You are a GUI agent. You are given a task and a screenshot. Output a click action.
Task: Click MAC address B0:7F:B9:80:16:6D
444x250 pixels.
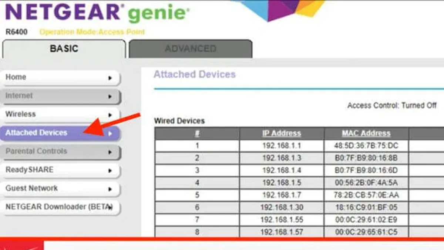point(366,170)
